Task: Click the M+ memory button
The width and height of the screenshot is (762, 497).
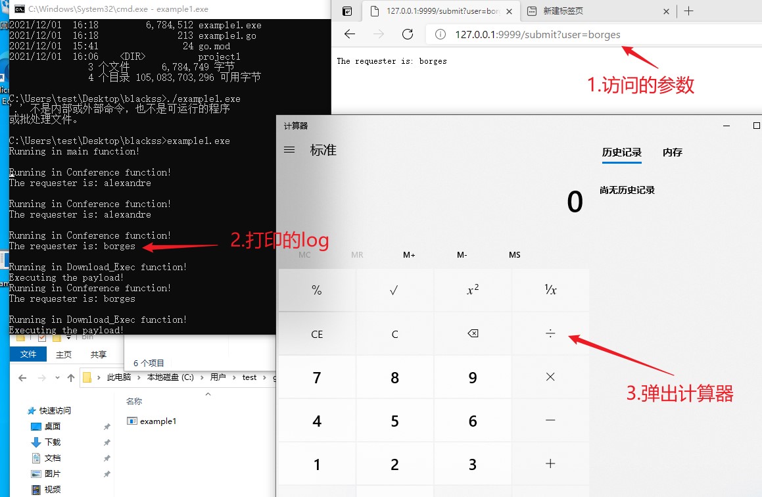Action: click(409, 255)
